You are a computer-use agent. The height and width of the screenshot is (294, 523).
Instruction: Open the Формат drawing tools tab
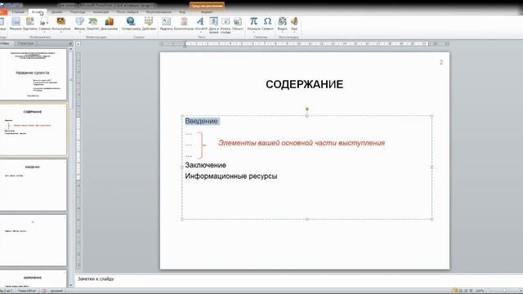pyautogui.click(x=207, y=12)
